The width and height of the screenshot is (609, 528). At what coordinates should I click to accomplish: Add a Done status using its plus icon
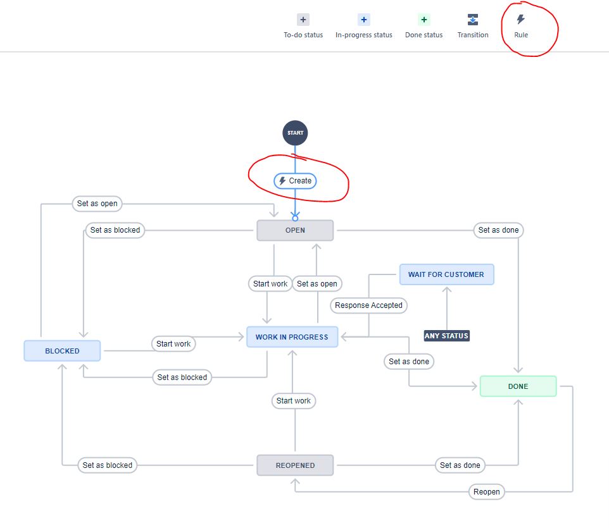point(424,20)
